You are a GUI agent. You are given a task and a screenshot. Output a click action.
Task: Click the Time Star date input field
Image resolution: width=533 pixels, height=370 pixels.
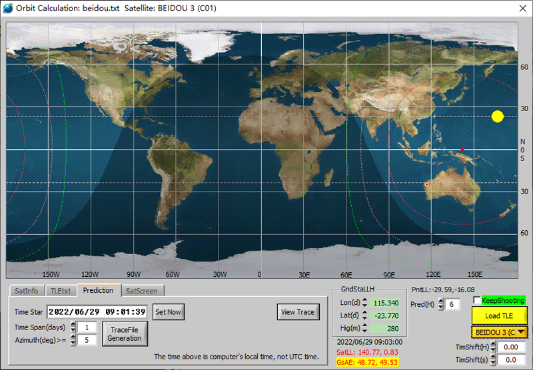click(97, 312)
